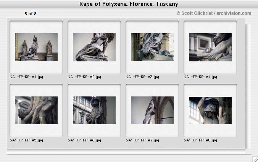Click the file name 6A1-FP-RP-A1.jpg

tap(26, 77)
